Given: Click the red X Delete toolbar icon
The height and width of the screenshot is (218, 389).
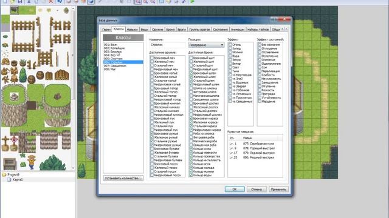Looking at the screenshot, I should tap(51, 1).
